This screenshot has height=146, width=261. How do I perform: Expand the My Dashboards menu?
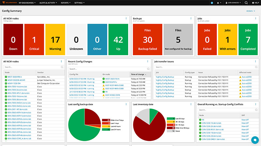pyautogui.click(x=27, y=3)
